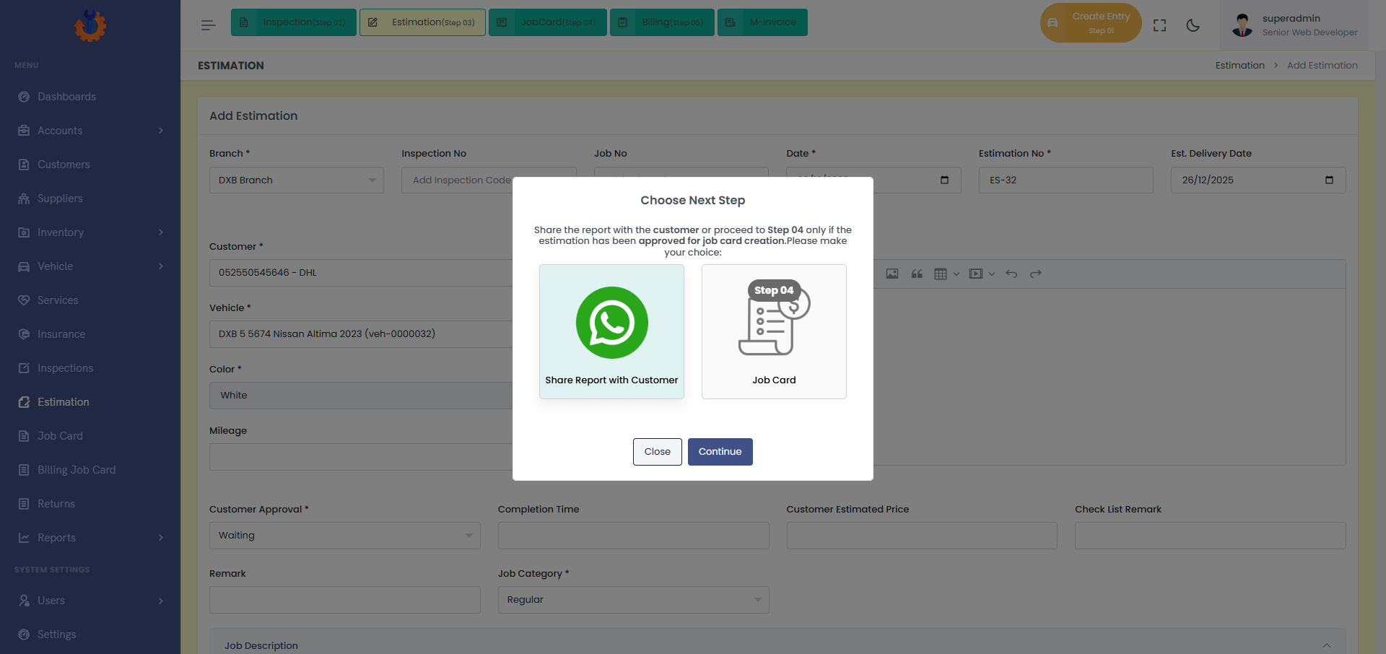Click the hamburger menu toggle icon

point(208,25)
